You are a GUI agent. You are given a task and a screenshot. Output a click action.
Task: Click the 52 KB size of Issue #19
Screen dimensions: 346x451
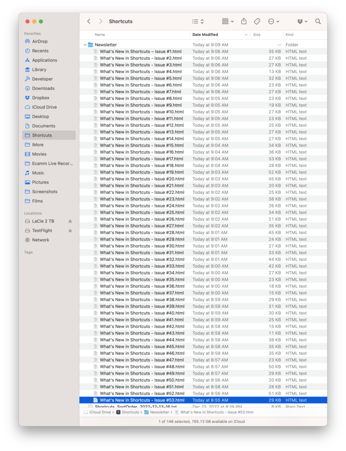[275, 172]
